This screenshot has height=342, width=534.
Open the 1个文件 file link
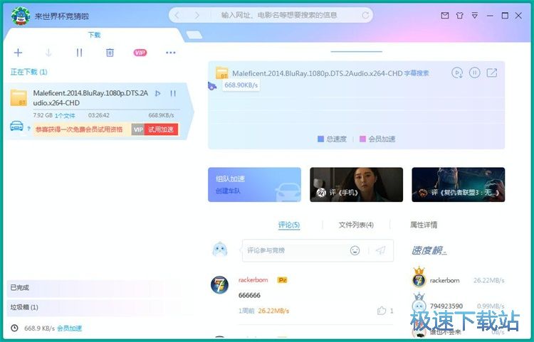pyautogui.click(x=65, y=115)
